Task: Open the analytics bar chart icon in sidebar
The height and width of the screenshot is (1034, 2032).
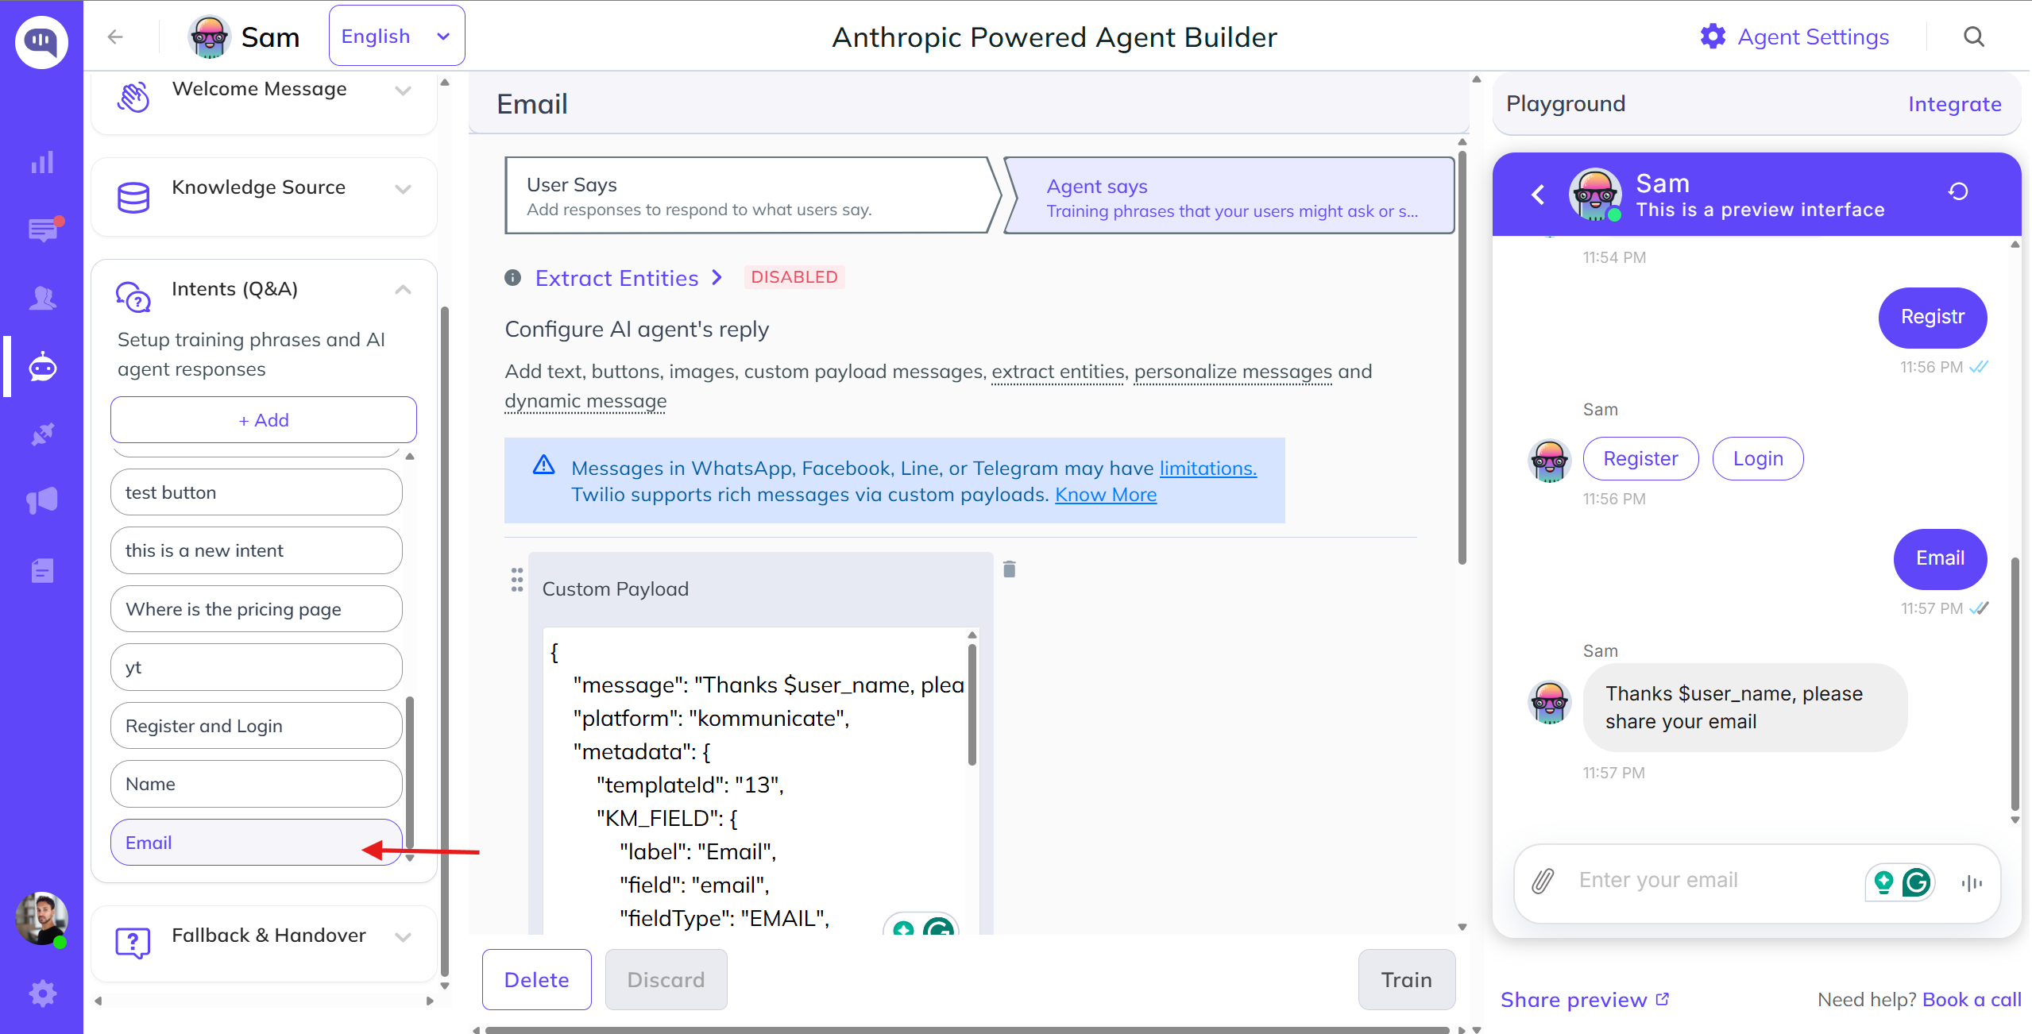Action: (42, 162)
